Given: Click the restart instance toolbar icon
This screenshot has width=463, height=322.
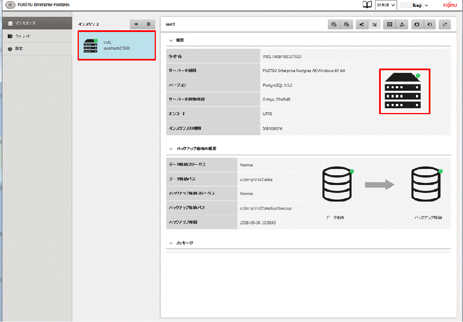Looking at the screenshot, I should point(430,25).
